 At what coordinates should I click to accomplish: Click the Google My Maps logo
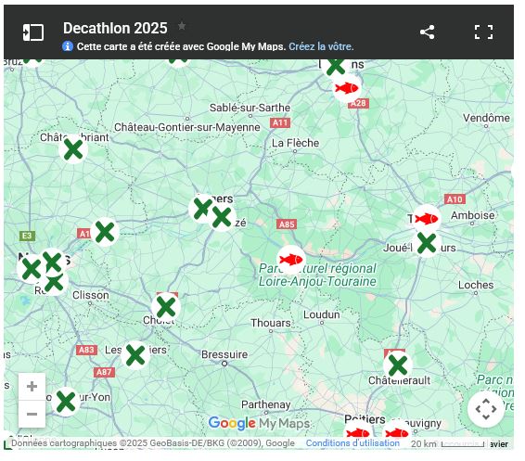point(259,424)
